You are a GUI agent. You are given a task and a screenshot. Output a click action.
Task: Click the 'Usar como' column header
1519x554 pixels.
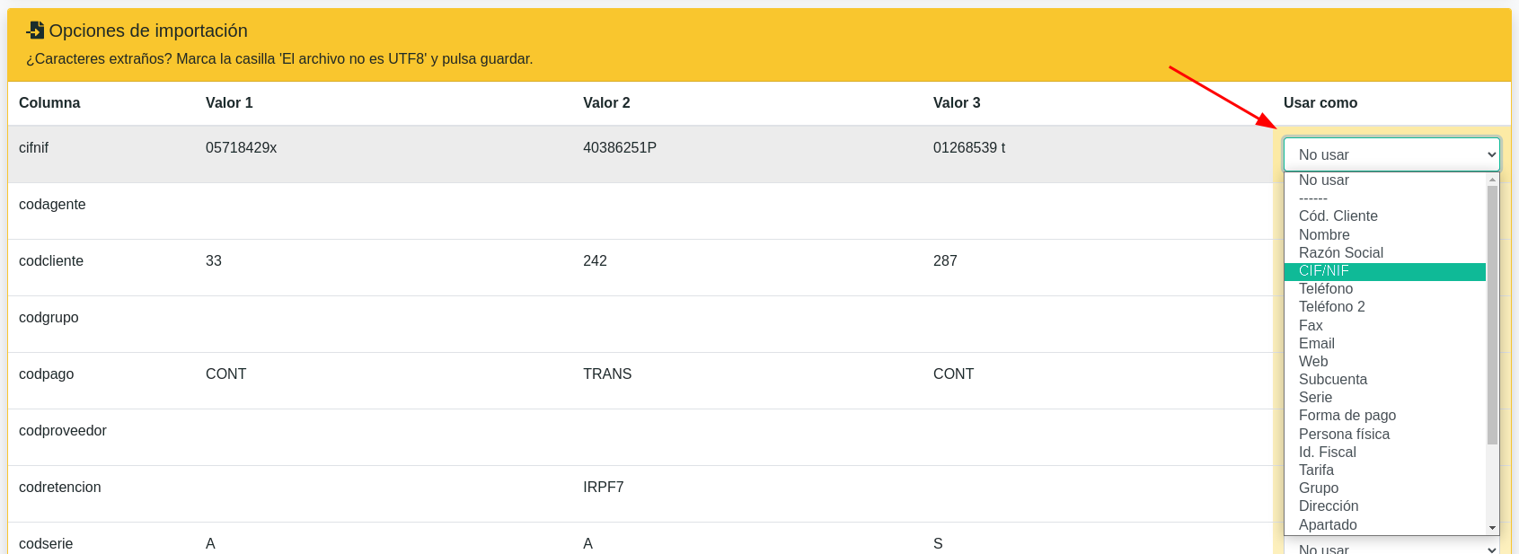pyautogui.click(x=1320, y=103)
